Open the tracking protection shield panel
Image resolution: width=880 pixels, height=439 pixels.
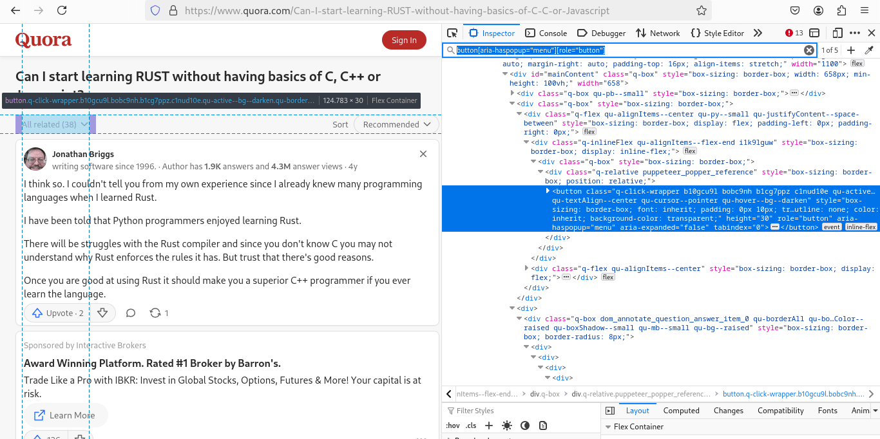[x=155, y=10]
